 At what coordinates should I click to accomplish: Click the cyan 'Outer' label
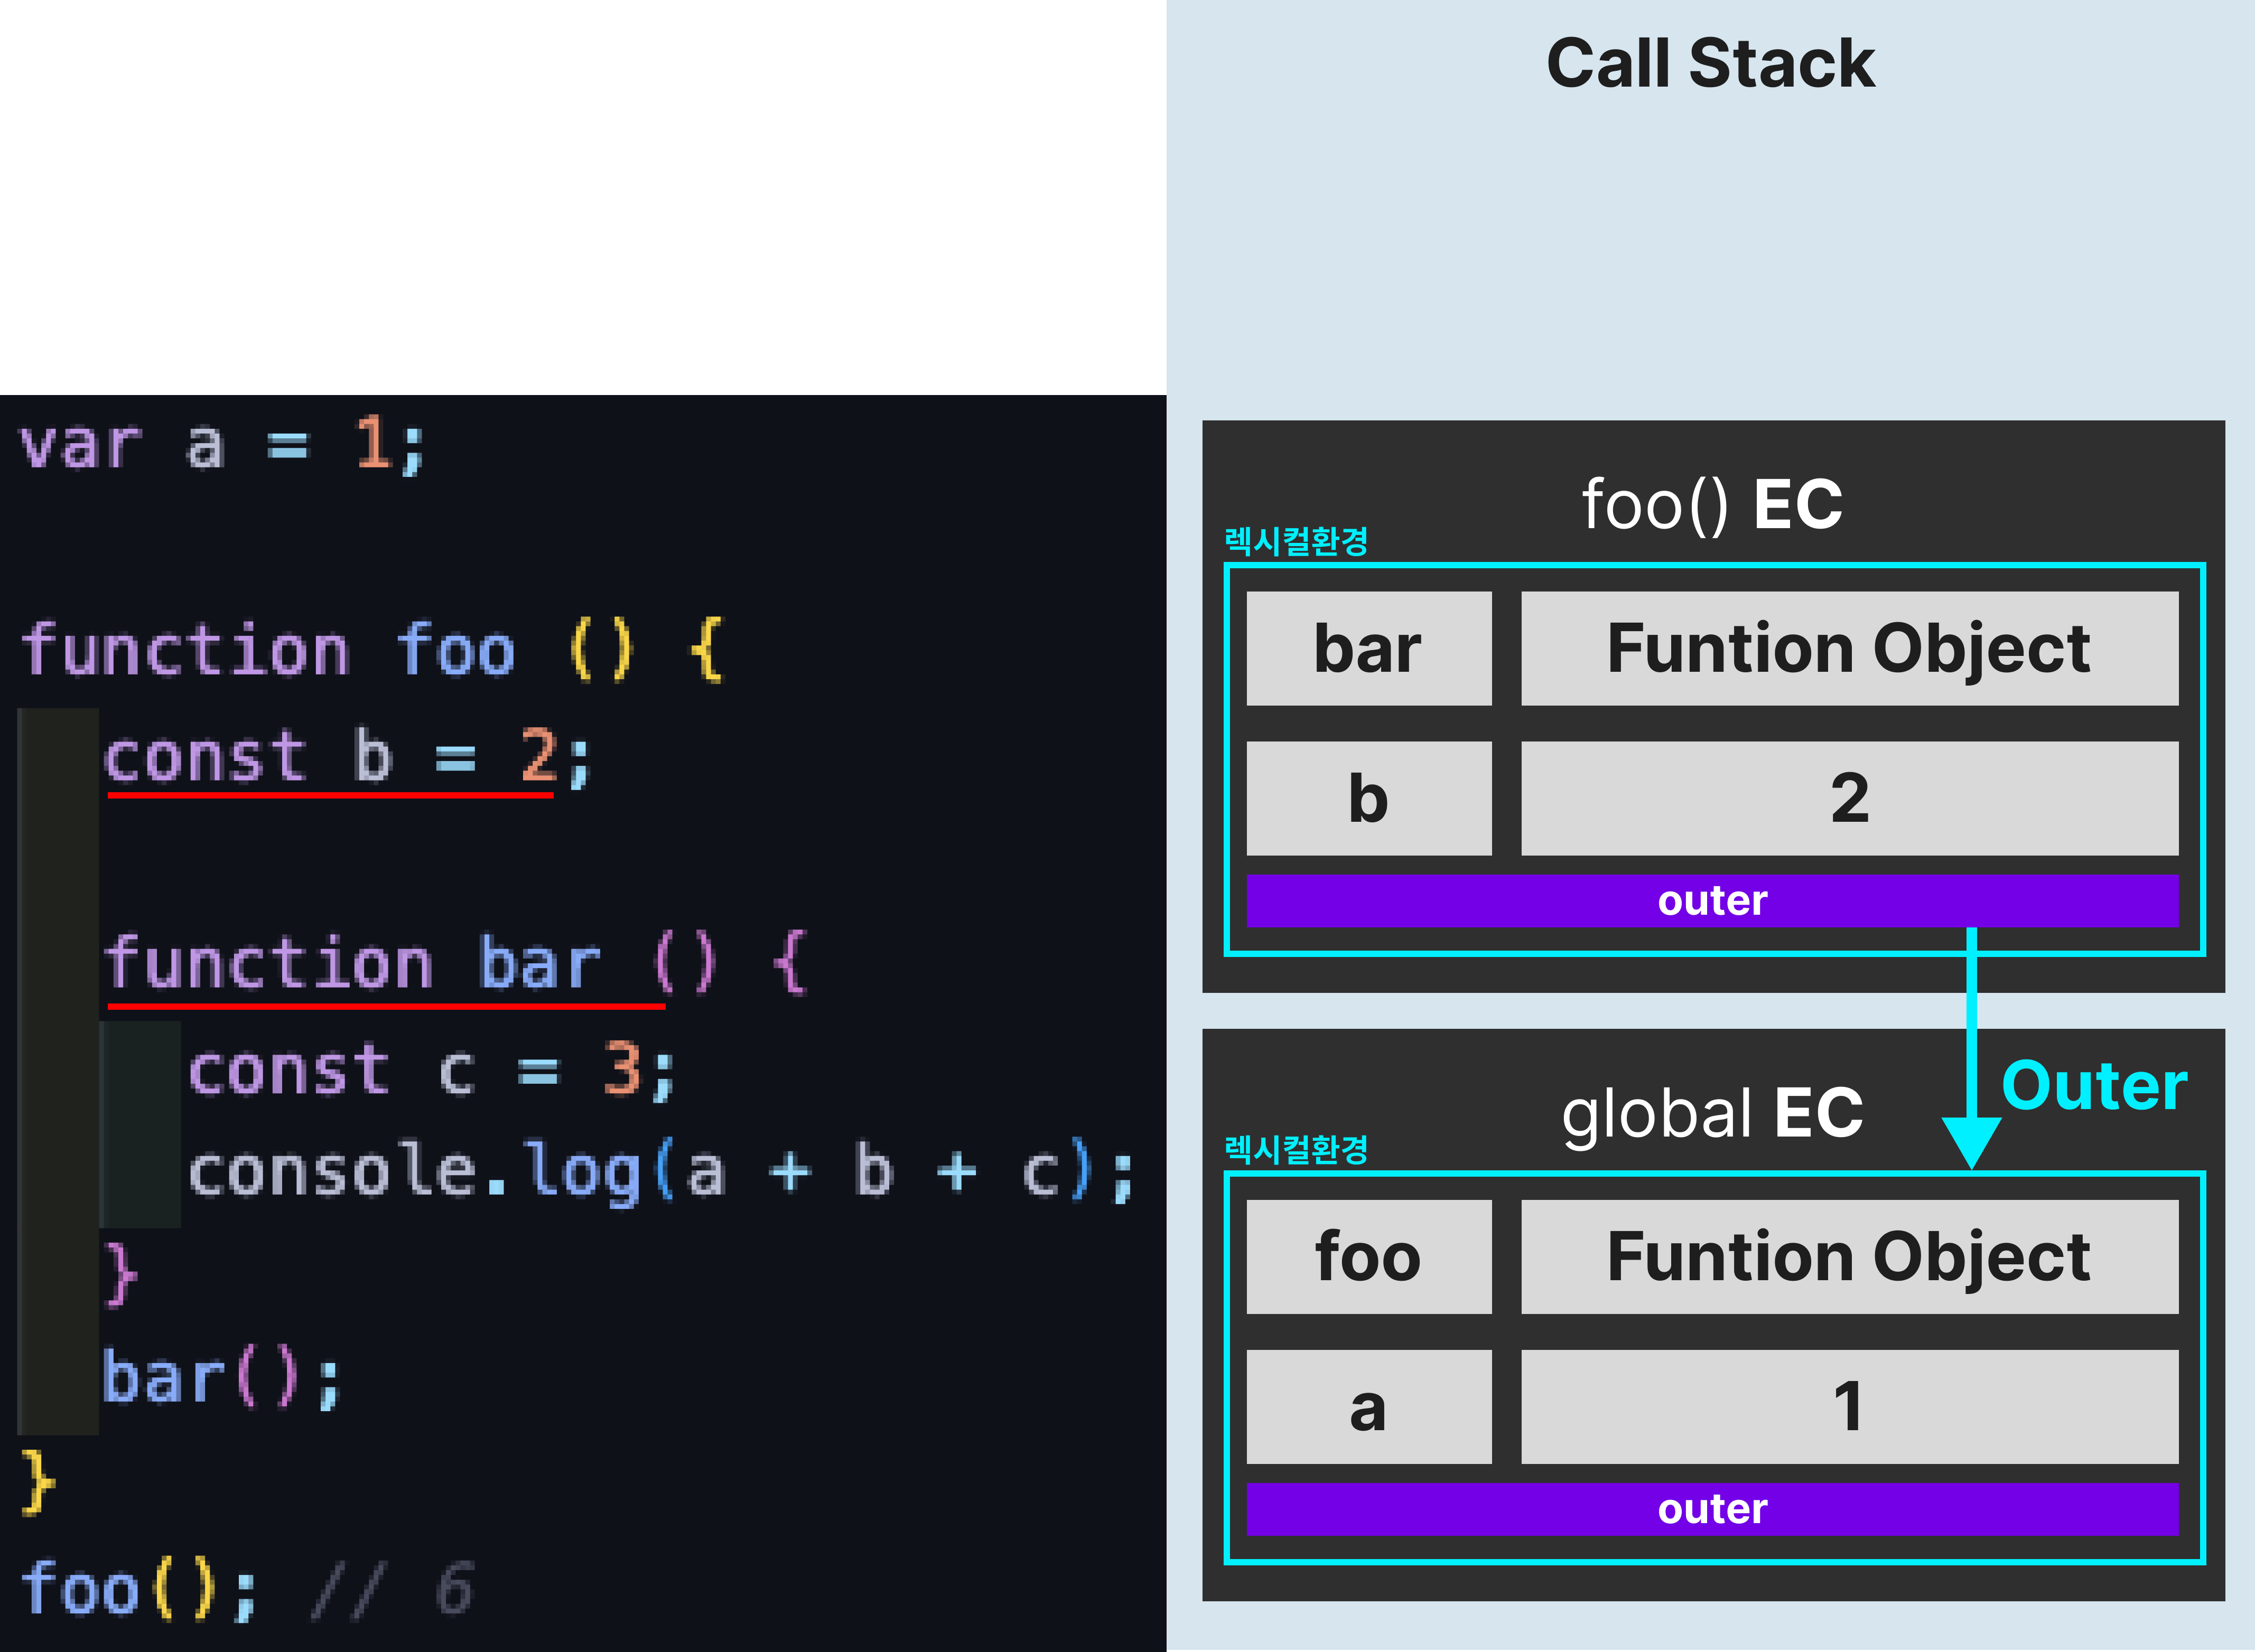(2094, 1086)
